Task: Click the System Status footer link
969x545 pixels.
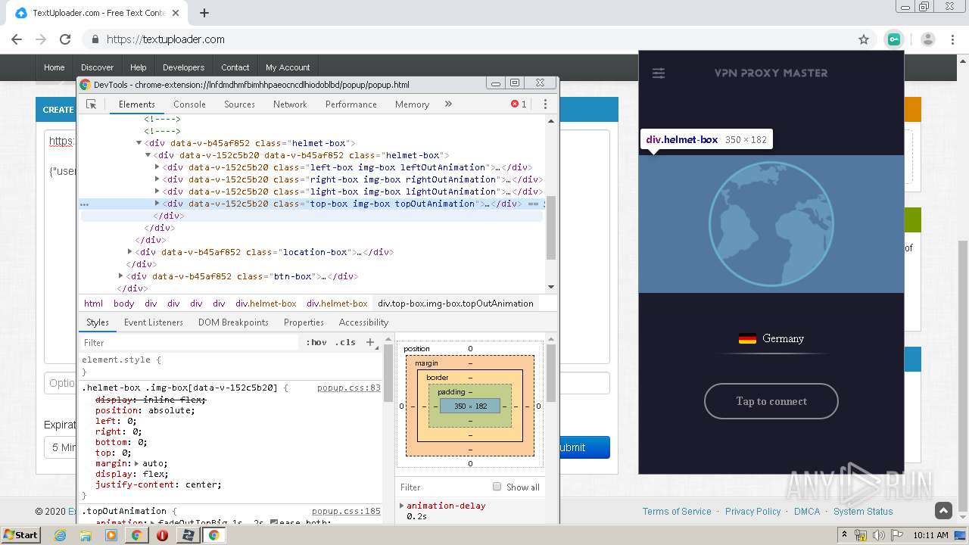Action: 863,512
